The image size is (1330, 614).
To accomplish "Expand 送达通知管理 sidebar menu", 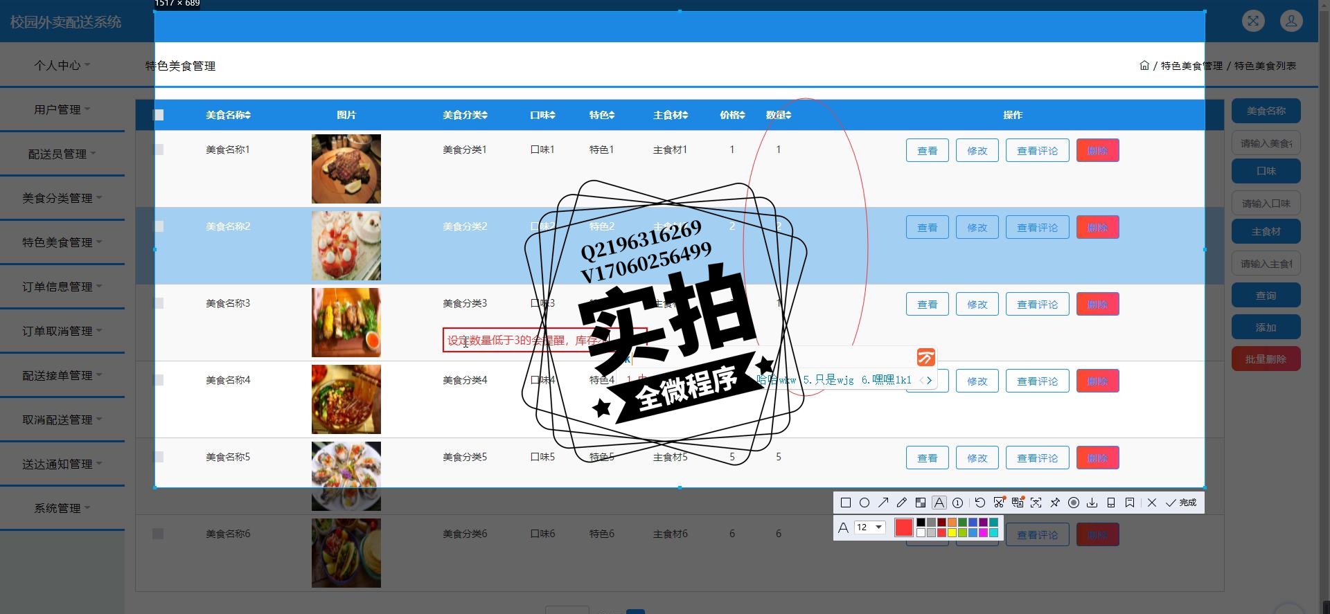I will pyautogui.click(x=62, y=464).
